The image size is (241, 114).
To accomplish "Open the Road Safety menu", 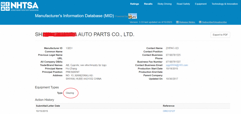I will coord(183,4).
